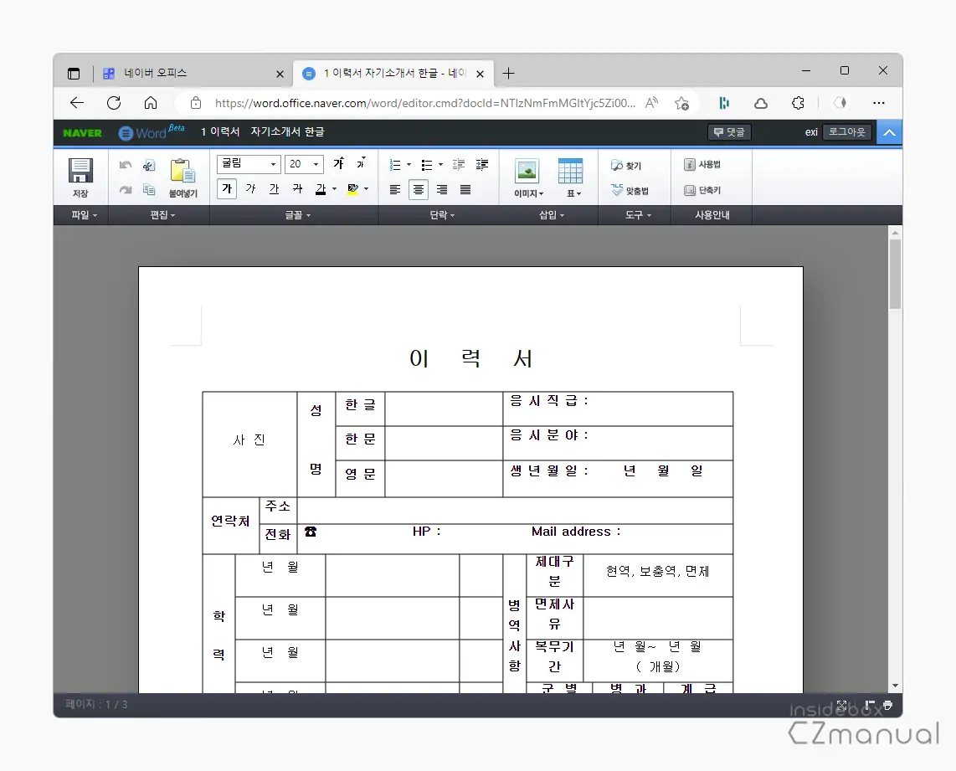Align text center
Screen dimensions: 956x771
[x=419, y=189]
